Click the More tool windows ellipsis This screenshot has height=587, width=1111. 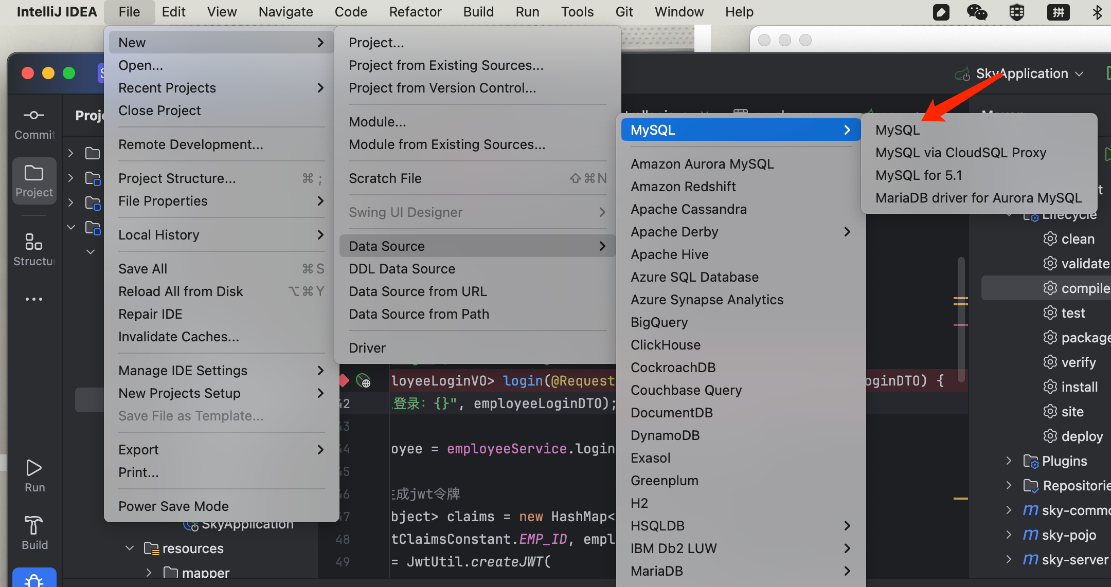(34, 299)
